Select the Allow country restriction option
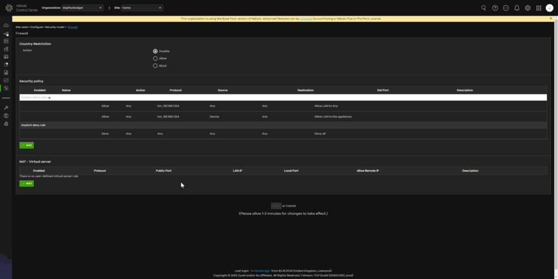The width and height of the screenshot is (558, 279). (x=155, y=58)
